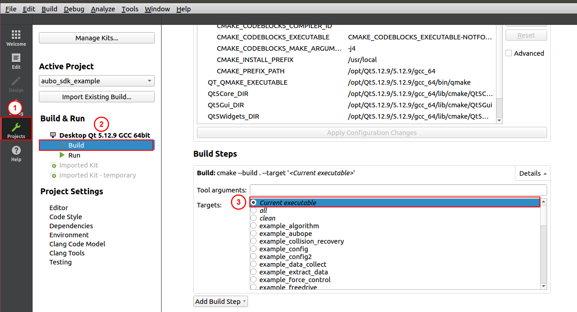Click the plus icon beside Imported Kit - temporary

point(53,176)
